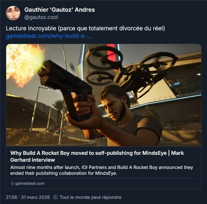The height and width of the screenshot is (204, 207).
Task: Click the globe icon beside gamesbeat.com
Action: click(x=12, y=183)
